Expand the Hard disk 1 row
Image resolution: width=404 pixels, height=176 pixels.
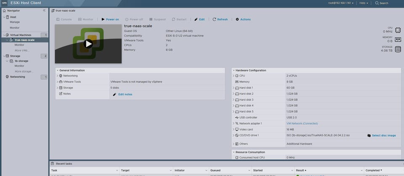234,87
